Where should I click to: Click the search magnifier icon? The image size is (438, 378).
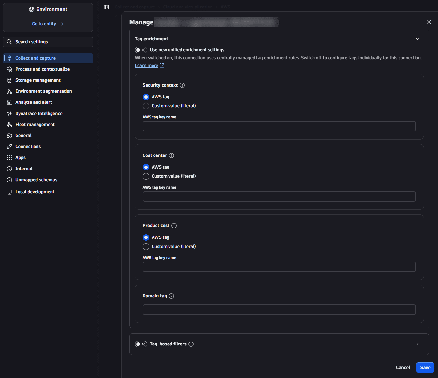tap(9, 42)
